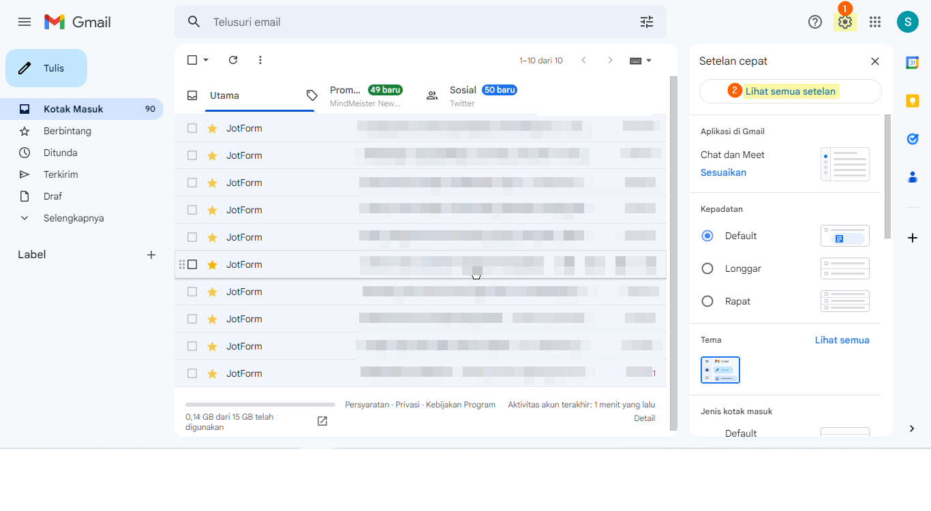Image resolution: width=931 pixels, height=511 pixels.
Task: Click the Detail account activity link
Action: (x=644, y=418)
